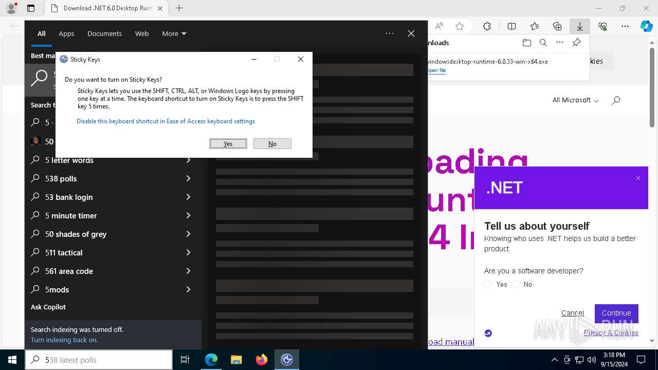Click Cancel in the .NET survey

point(572,313)
